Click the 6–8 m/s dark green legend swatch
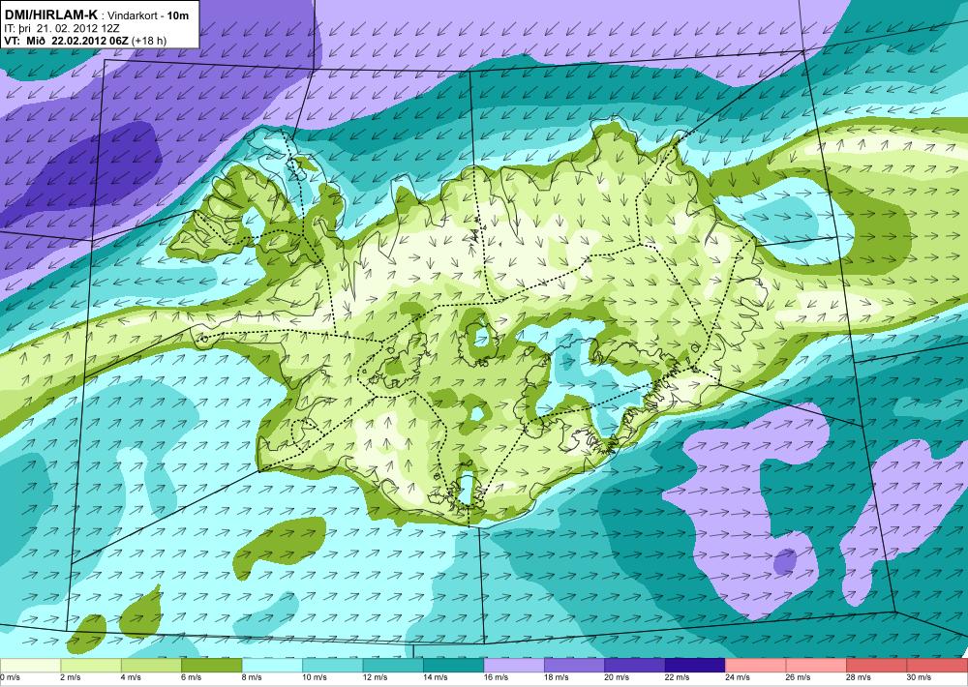 (x=212, y=665)
